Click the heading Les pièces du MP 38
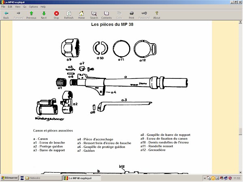The width and height of the screenshot is (243, 182). pos(112,24)
